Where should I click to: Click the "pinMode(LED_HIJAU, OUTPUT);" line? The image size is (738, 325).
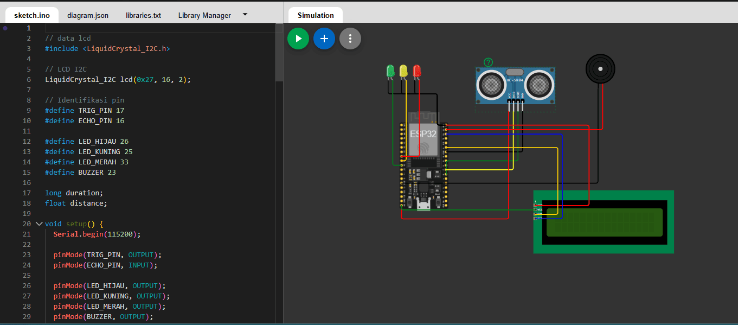pyautogui.click(x=110, y=285)
